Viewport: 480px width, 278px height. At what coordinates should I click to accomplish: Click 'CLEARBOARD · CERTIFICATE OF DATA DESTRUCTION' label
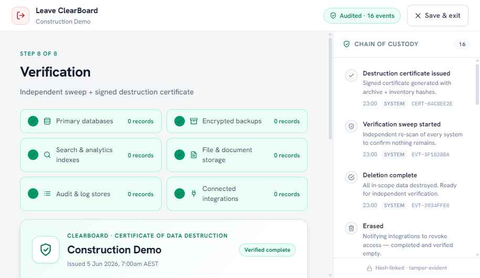click(148, 236)
